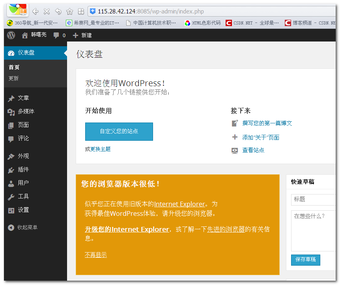
Task: Click the plus icon next to 新建
Action: (75, 35)
